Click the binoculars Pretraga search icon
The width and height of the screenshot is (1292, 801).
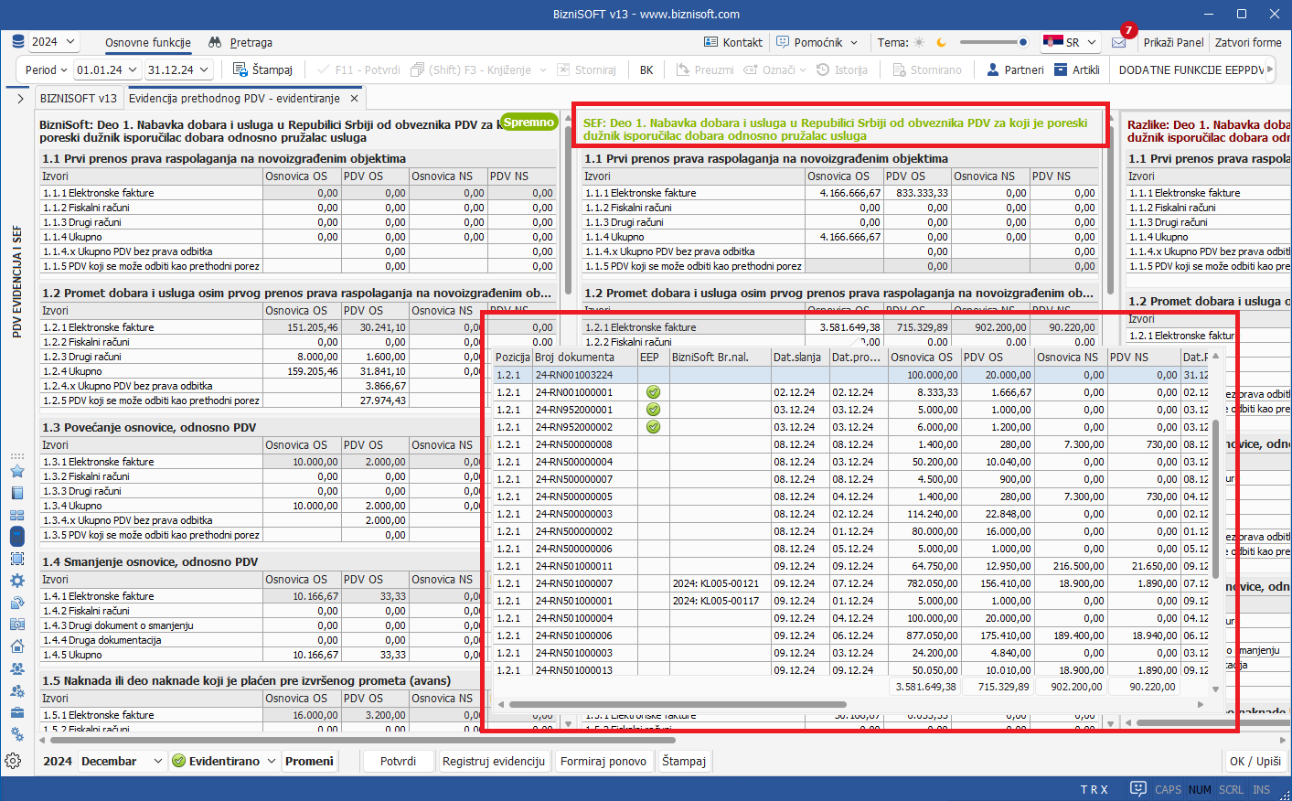(x=215, y=43)
